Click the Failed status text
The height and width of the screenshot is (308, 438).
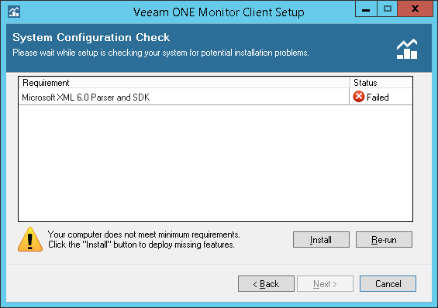[378, 98]
